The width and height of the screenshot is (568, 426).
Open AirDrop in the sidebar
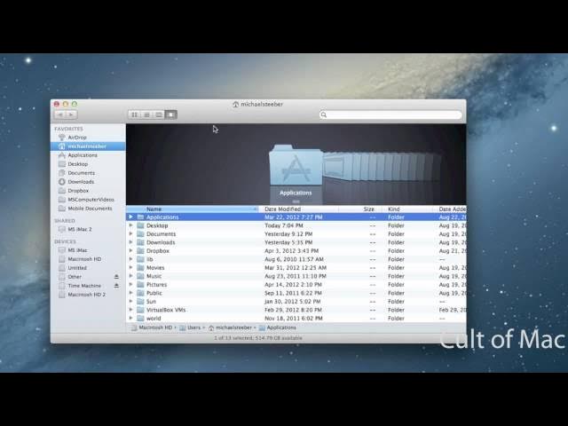tap(78, 138)
